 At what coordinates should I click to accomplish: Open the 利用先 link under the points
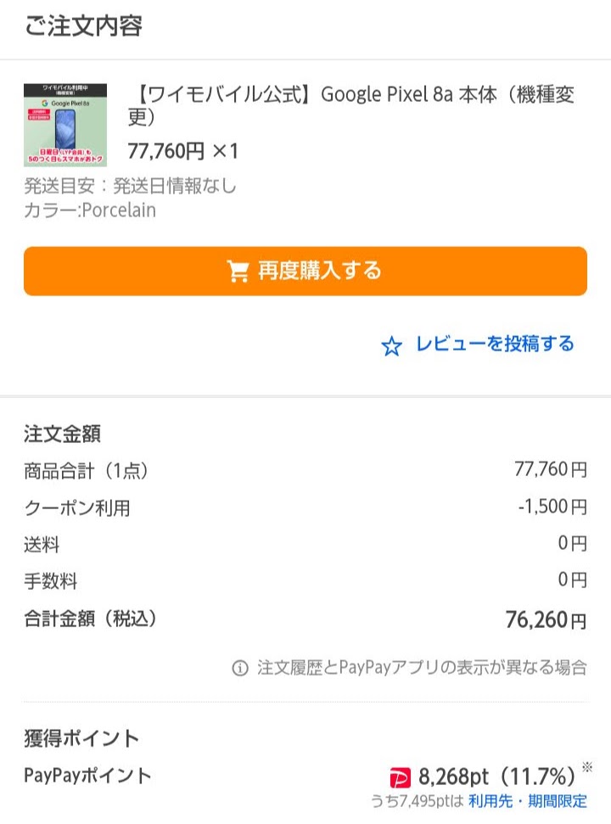pyautogui.click(x=490, y=801)
